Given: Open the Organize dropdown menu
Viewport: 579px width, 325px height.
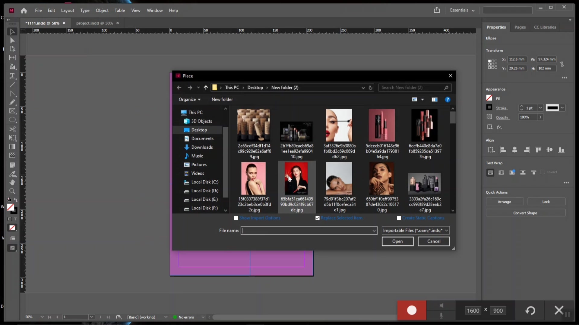Looking at the screenshot, I should tap(189, 100).
